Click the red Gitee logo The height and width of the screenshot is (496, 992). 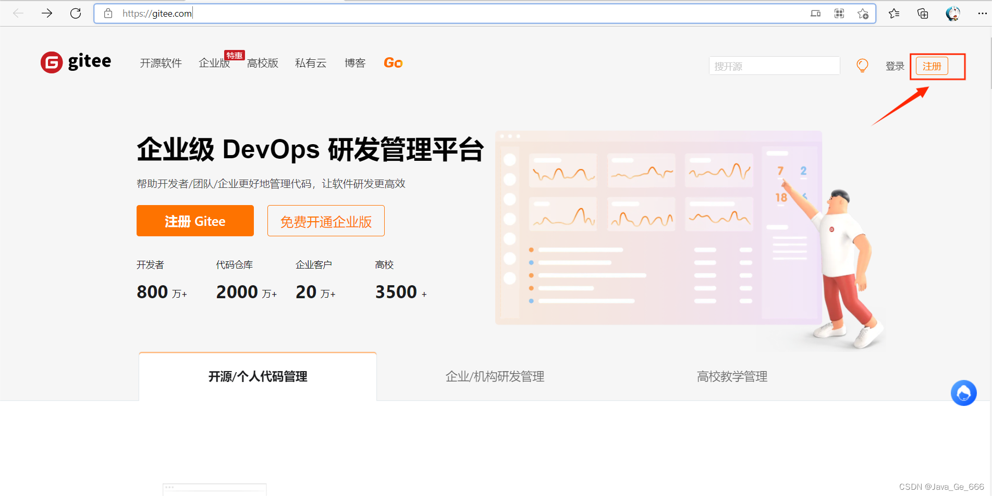point(76,62)
